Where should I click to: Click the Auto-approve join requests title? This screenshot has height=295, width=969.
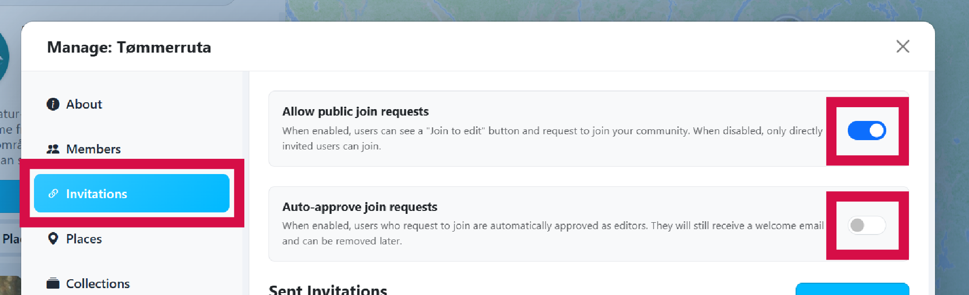[x=360, y=207]
